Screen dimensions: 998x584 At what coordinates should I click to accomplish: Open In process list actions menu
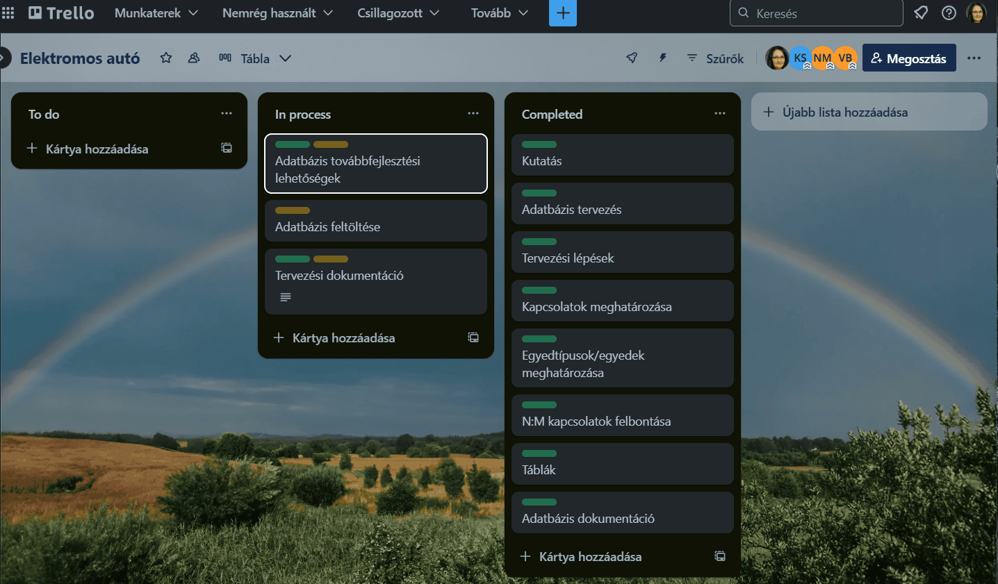[x=473, y=113]
